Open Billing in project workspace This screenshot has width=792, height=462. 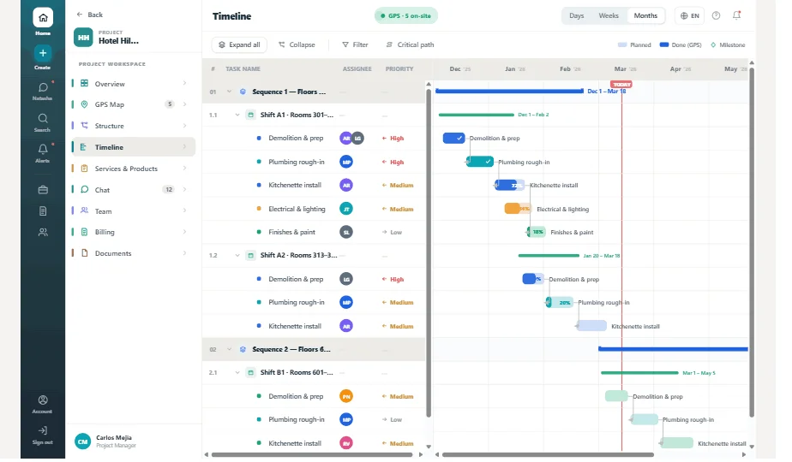134,232
